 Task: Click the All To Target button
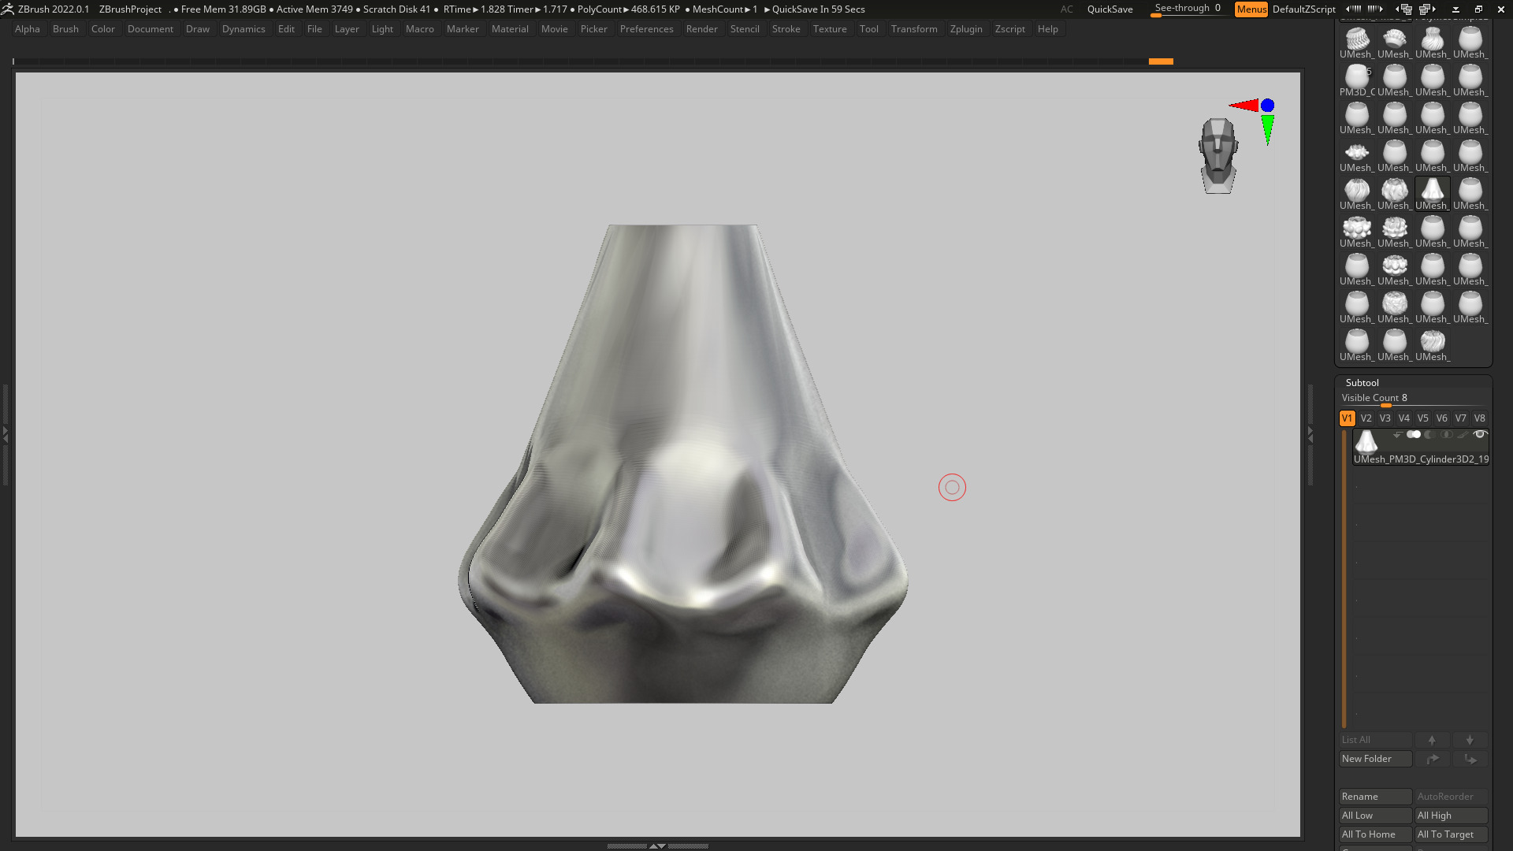pyautogui.click(x=1451, y=834)
